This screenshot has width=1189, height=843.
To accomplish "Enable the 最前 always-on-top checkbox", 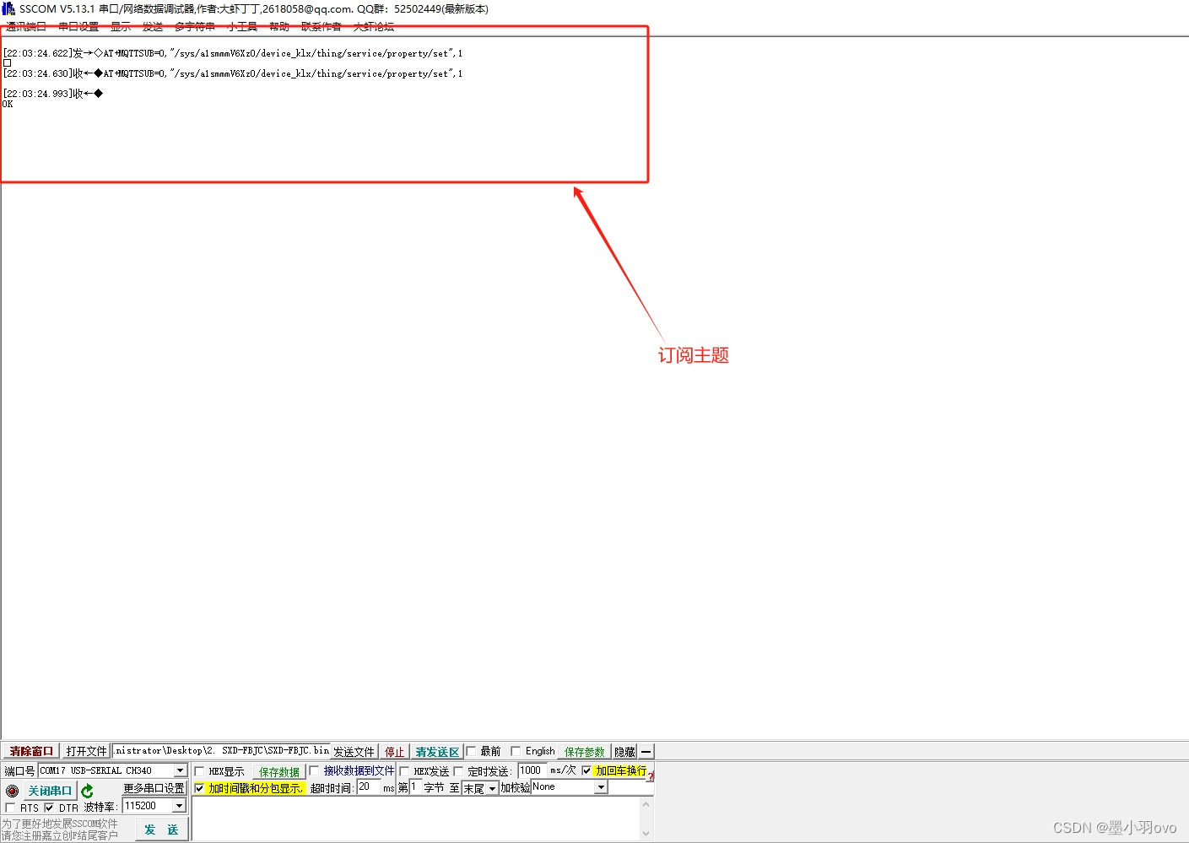I will (471, 751).
